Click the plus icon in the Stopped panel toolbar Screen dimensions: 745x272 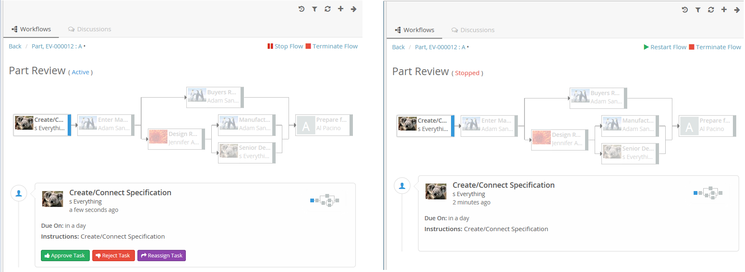tap(724, 10)
